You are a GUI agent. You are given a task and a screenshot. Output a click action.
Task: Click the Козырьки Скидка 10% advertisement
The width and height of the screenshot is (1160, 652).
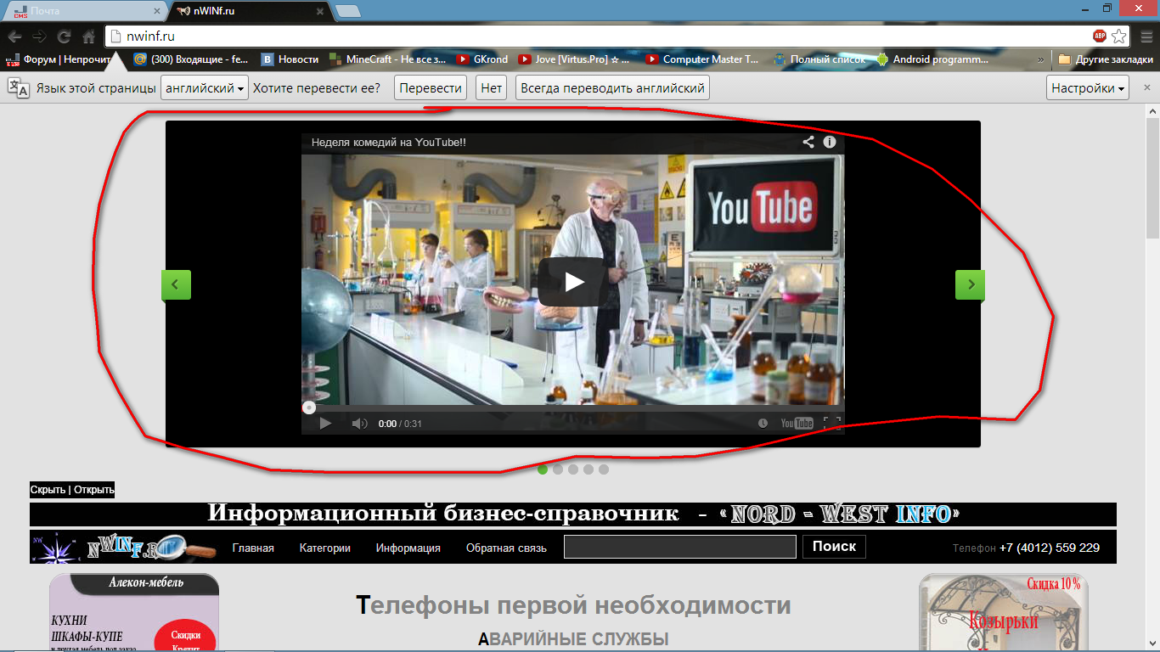1004,612
